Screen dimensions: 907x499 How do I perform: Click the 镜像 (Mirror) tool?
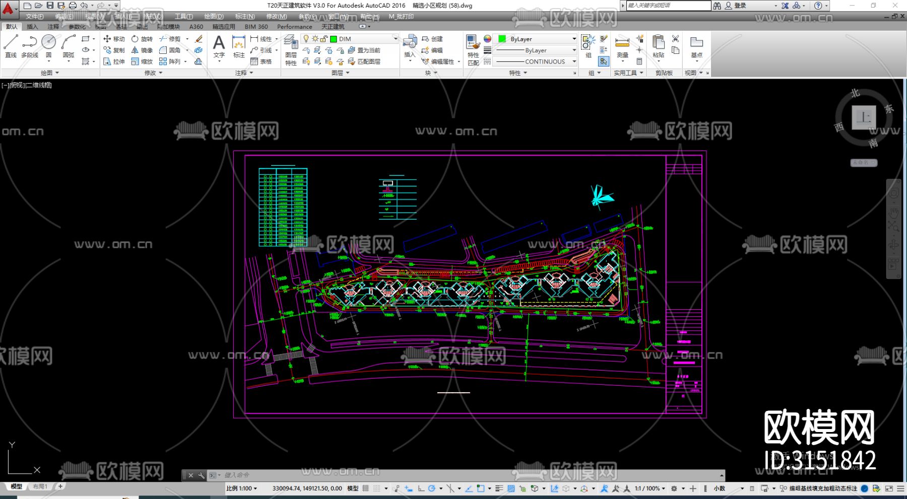click(142, 50)
